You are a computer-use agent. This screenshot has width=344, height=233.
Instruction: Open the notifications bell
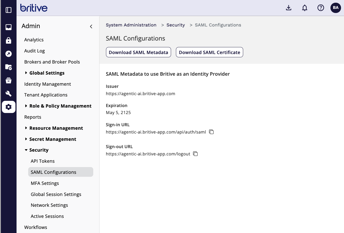(305, 8)
